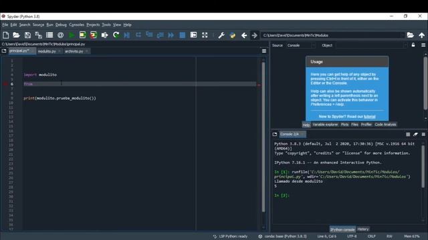
Task: Open the Edit menu
Action: pyautogui.click(x=13, y=25)
